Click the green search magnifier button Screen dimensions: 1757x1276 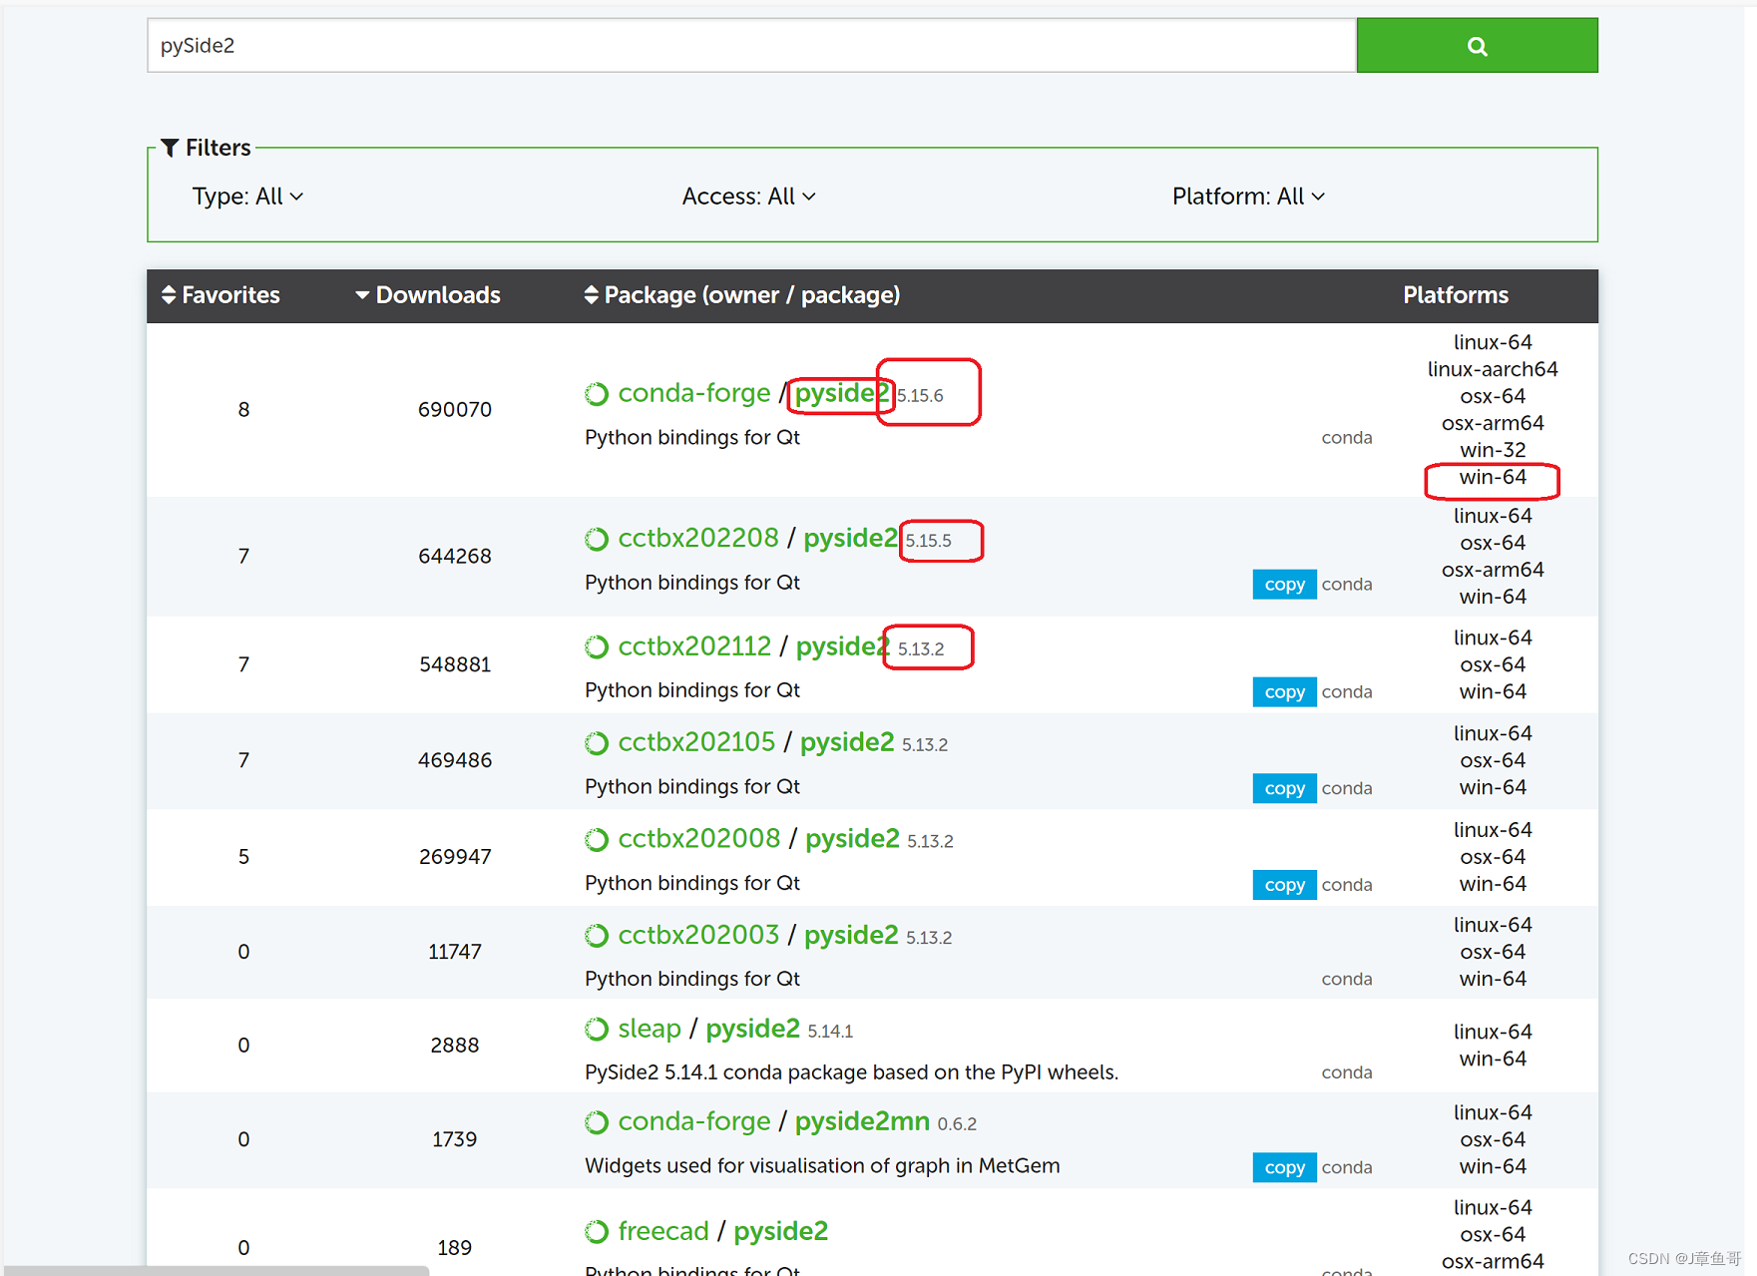tap(1477, 45)
